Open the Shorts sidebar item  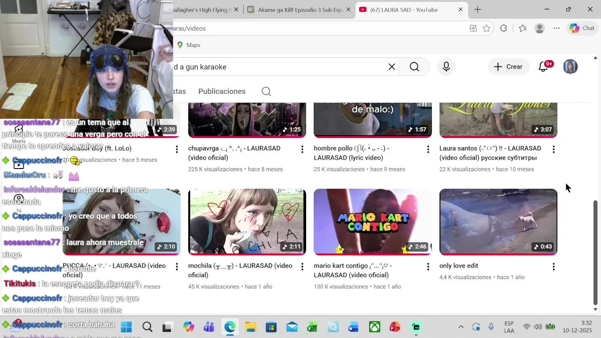(18, 134)
